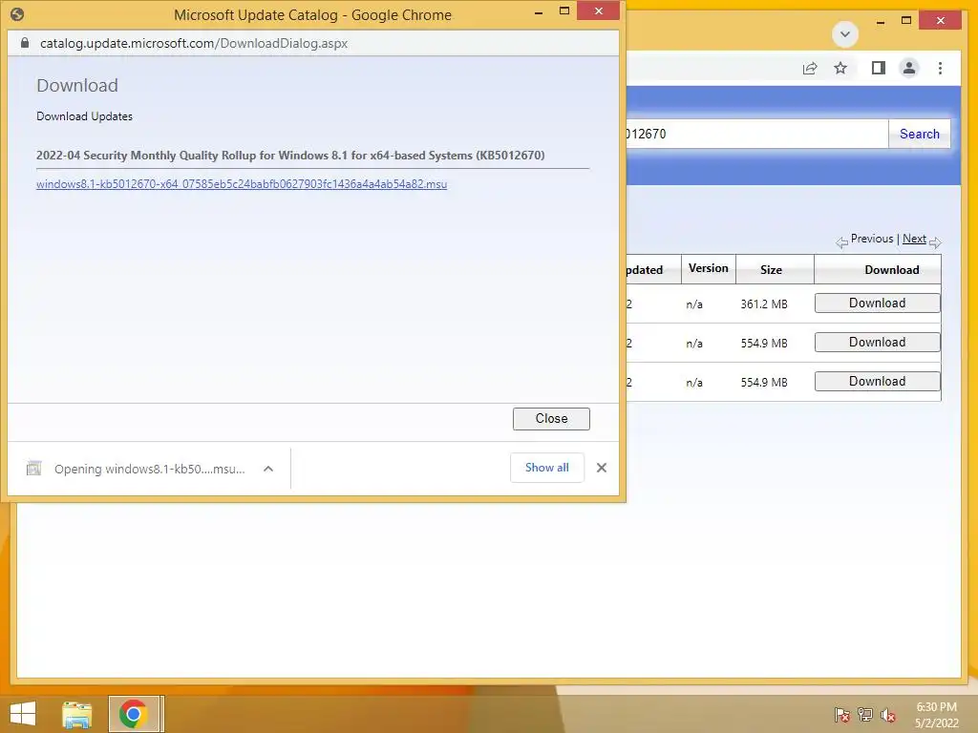Click the share page icon in Chrome toolbar
978x733 pixels.
coord(810,69)
